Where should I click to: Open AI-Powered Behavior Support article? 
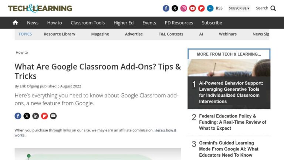(x=231, y=92)
